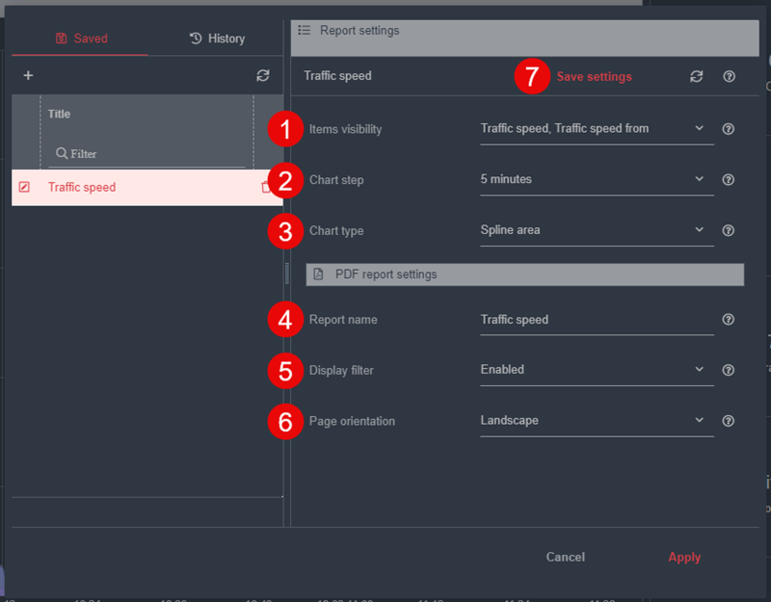
Task: Open Page orientation Landscape dropdown
Action: click(597, 421)
